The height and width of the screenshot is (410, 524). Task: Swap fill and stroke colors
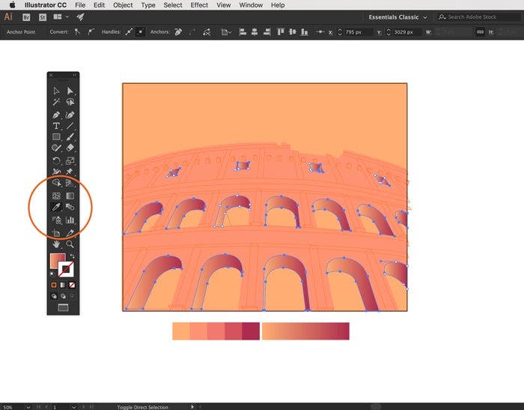pyautogui.click(x=73, y=257)
